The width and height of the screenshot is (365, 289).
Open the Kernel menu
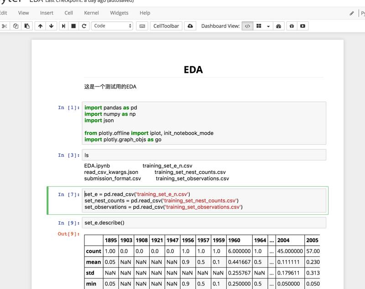coord(92,13)
